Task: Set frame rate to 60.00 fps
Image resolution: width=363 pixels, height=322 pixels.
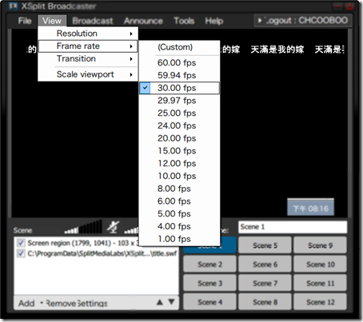Action: click(x=179, y=63)
